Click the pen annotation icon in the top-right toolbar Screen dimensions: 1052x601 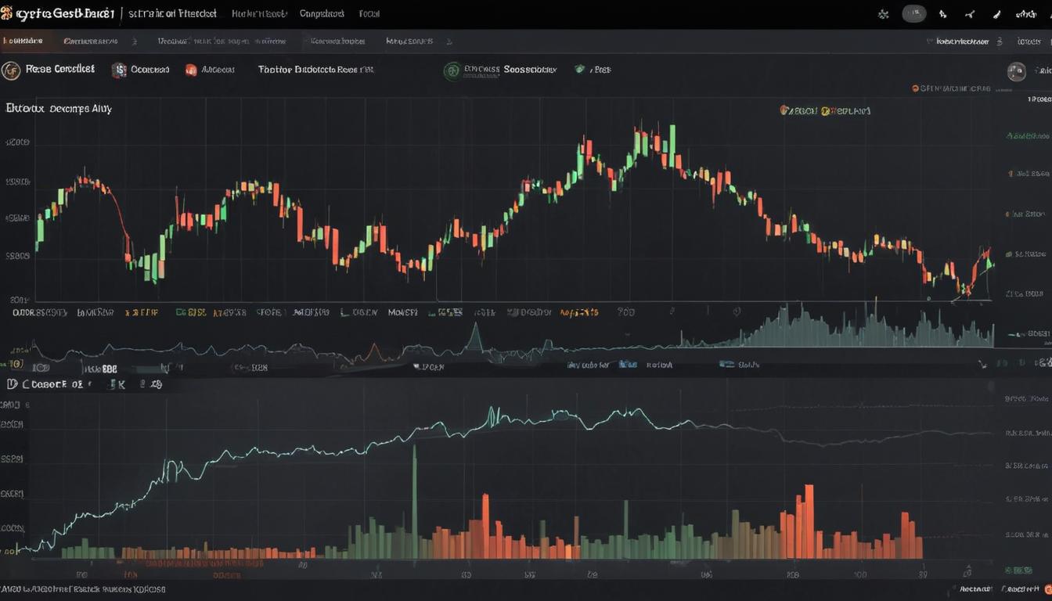pyautogui.click(x=996, y=13)
